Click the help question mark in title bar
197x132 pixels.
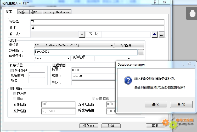tap(155, 2)
